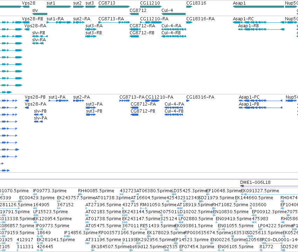Viewport: 298px width, 252px height.
Task: Click EST RH40085.5prime
Action: pyautogui.click(x=96, y=191)
